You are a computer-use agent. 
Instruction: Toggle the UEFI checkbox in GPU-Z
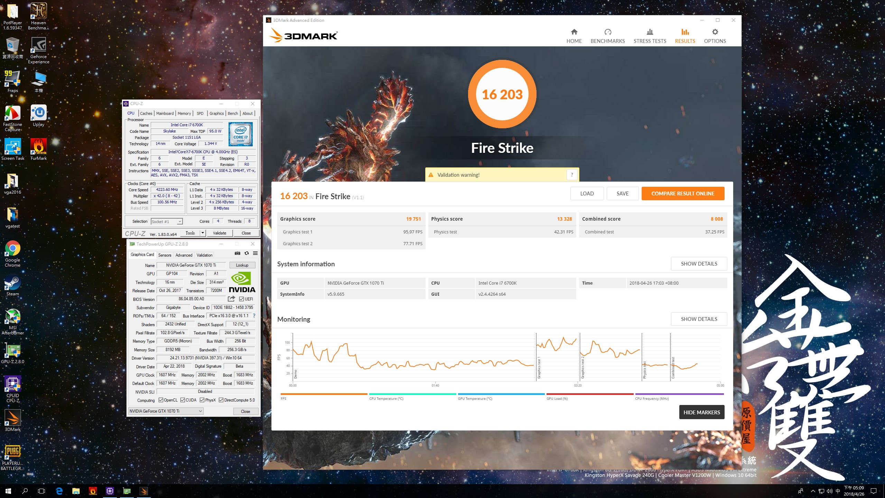tap(241, 299)
